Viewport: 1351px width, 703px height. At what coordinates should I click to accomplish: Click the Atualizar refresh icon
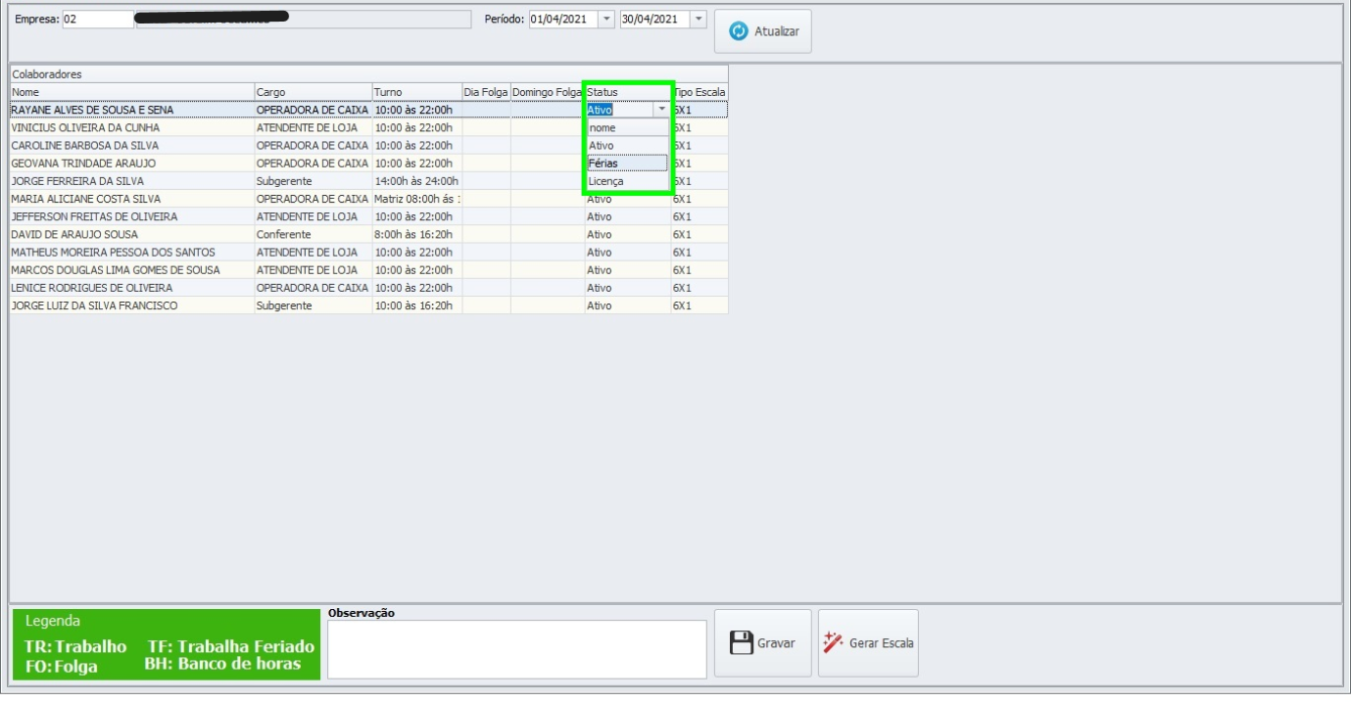click(739, 31)
